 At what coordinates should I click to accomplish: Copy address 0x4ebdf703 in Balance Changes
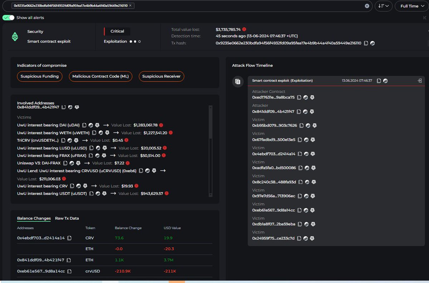pyautogui.click(x=69, y=238)
